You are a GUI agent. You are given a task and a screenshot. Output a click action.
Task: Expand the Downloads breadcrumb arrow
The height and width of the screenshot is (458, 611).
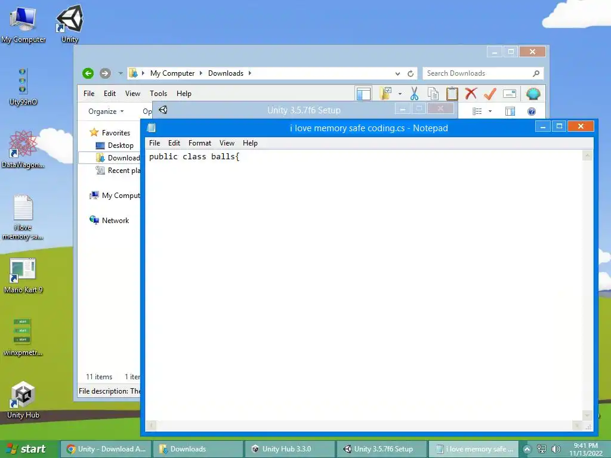point(250,73)
